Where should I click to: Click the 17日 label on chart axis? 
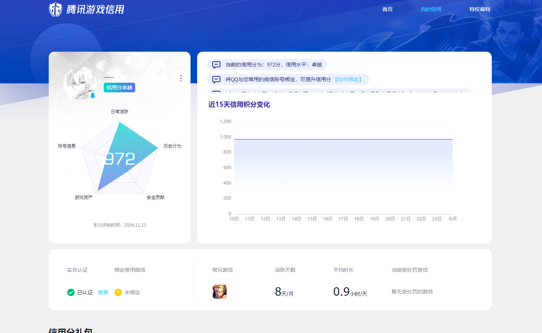coord(343,219)
